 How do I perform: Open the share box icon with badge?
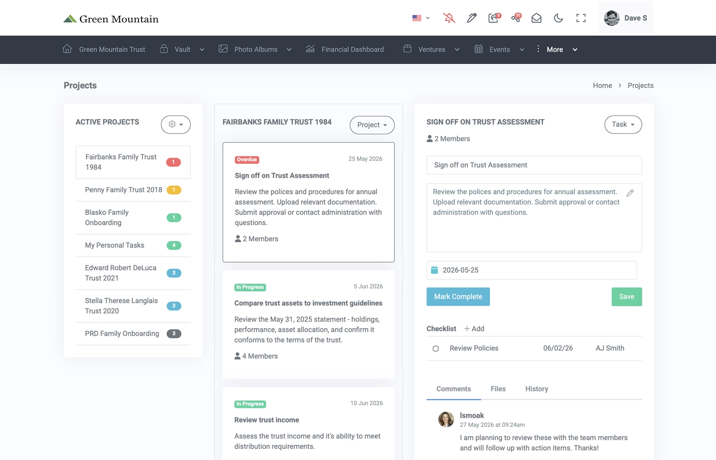(494, 18)
